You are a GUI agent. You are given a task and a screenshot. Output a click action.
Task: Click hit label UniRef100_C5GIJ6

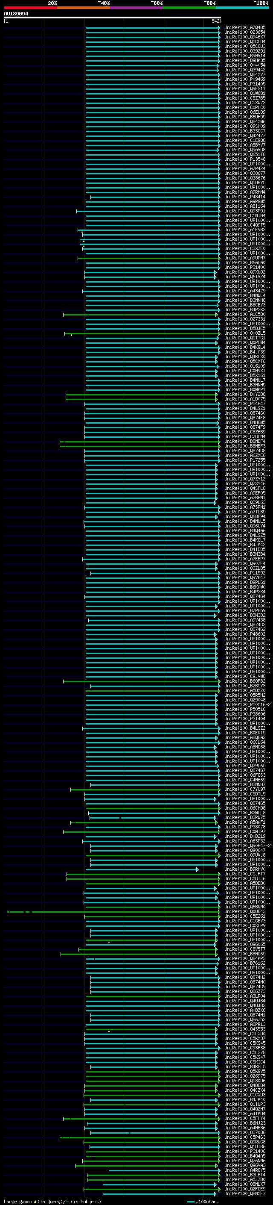pyautogui.click(x=245, y=879)
